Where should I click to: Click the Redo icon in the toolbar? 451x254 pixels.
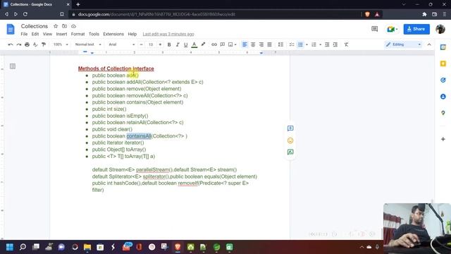point(19,44)
